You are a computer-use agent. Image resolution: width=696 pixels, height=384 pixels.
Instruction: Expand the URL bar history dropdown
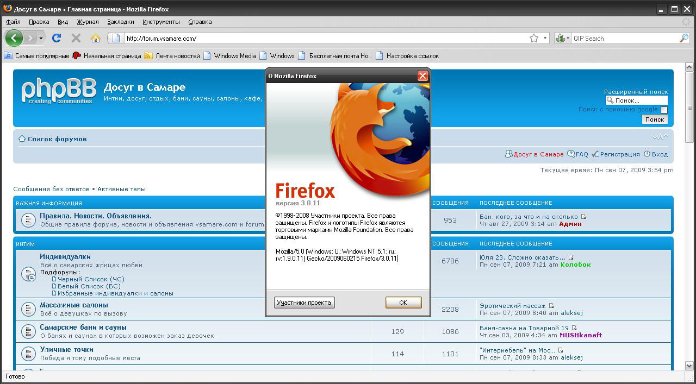pos(545,38)
